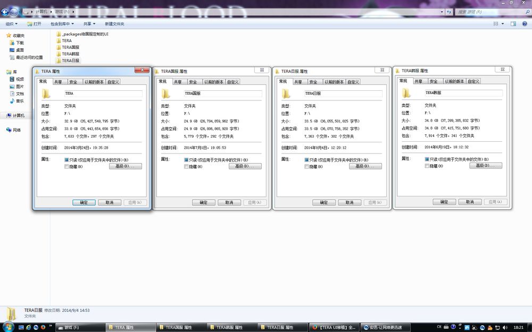532x332 pixels.
Task: Switch to 游戏 (F:) Explorer taskbar button
Action: click(x=80, y=327)
